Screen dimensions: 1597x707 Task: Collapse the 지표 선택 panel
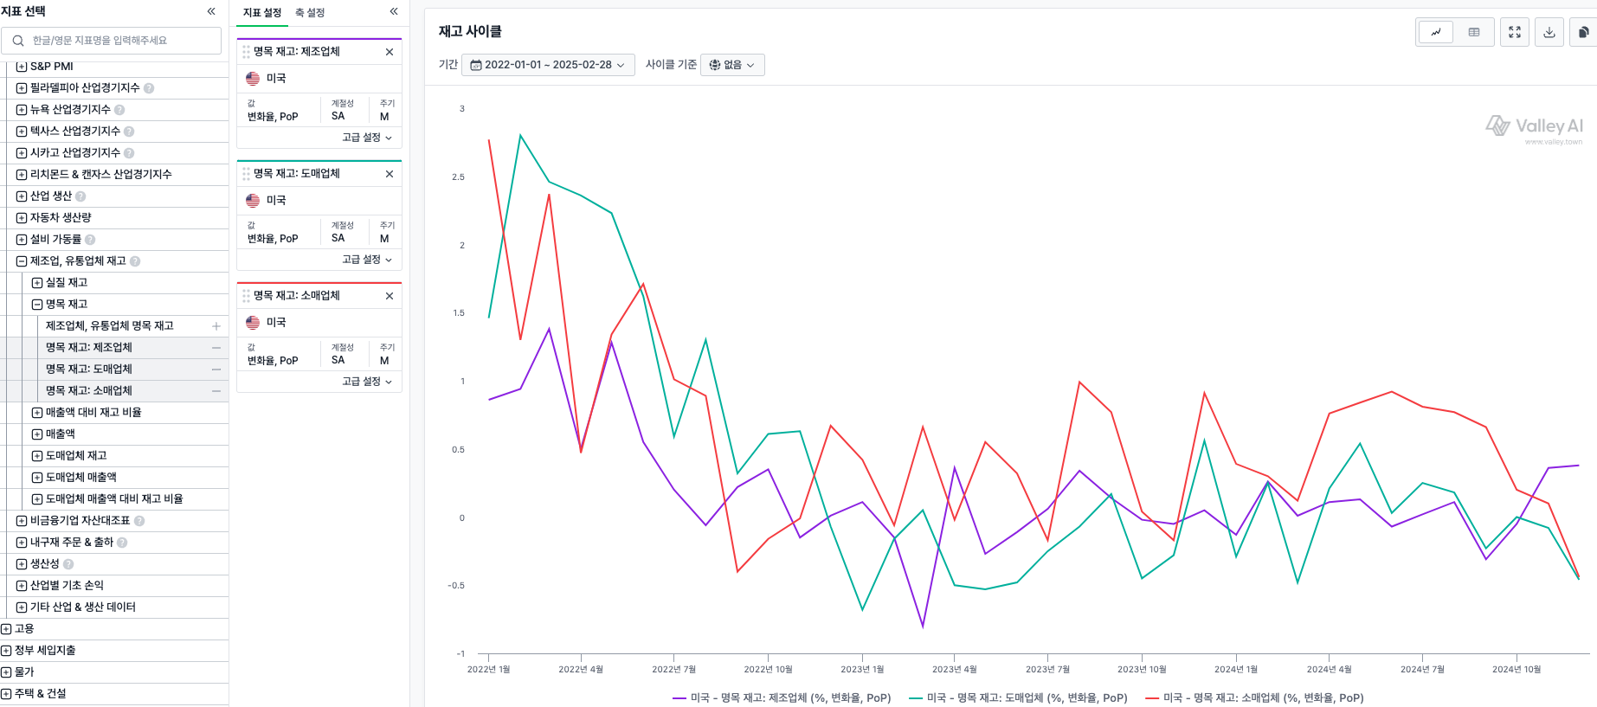click(211, 11)
